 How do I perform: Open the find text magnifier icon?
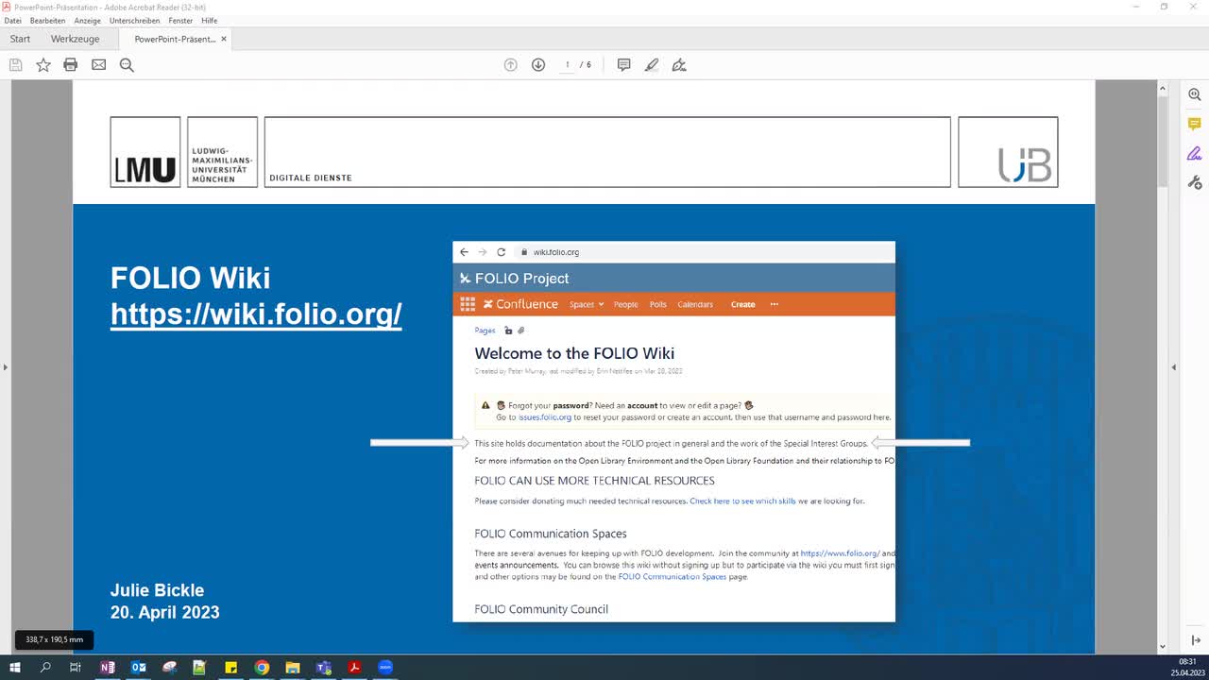tap(127, 65)
